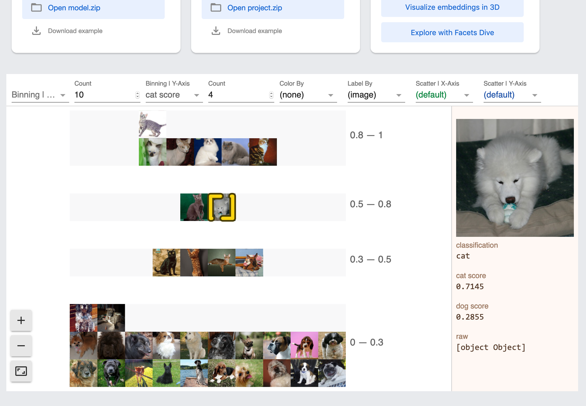Change Count Y-Axis value from 4
This screenshot has height=406, width=586.
(x=271, y=94)
